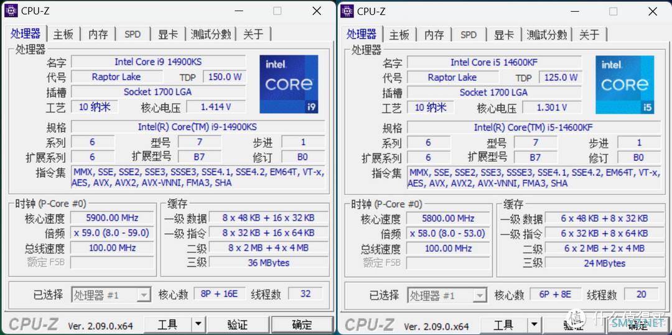Screen dimensions: 672x335
Task: Click the CPU-Z app icon in right window title bar
Action: click(x=347, y=11)
